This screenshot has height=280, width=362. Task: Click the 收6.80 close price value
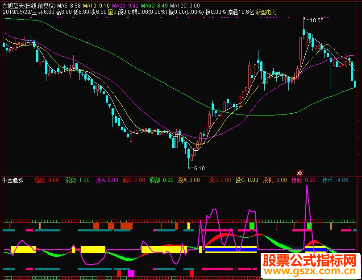[98, 12]
